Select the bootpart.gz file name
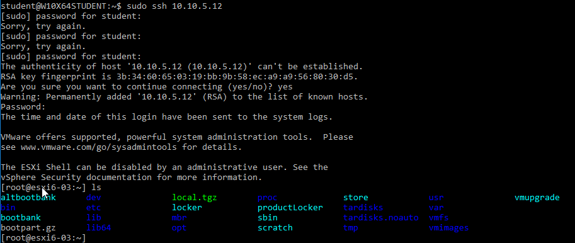This screenshot has height=243, width=575. tap(28, 228)
